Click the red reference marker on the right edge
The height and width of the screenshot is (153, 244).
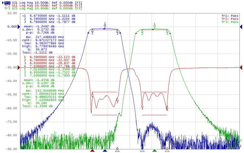[240, 67]
